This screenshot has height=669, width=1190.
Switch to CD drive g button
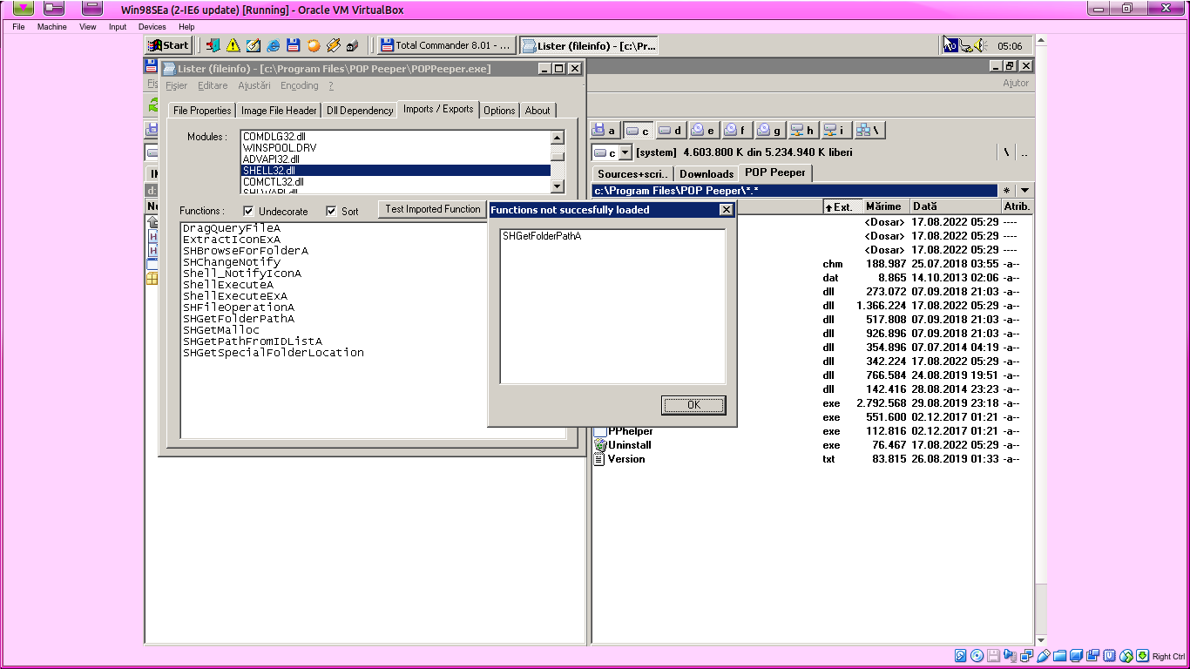(769, 131)
